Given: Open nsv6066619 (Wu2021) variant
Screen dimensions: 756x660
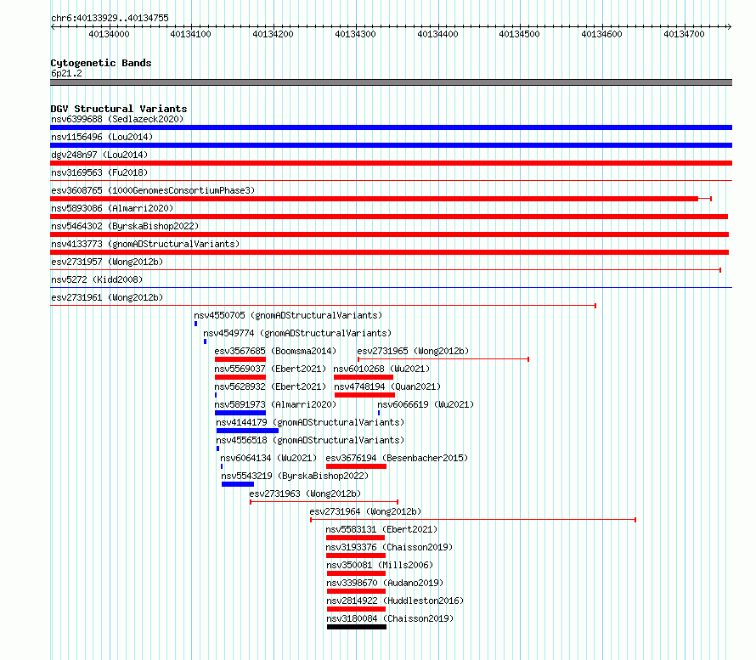Looking at the screenshot, I should point(426,404).
